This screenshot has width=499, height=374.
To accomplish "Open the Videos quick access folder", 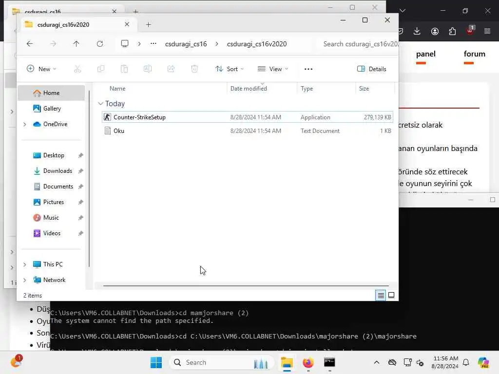I will click(x=52, y=233).
